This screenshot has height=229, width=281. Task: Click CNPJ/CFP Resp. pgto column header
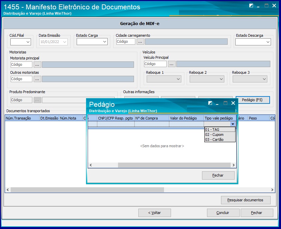coord(116,118)
